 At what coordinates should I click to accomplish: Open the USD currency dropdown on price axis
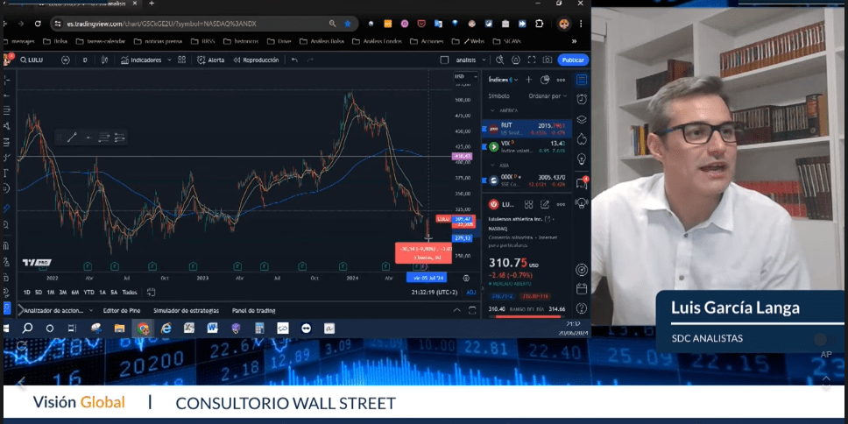pos(460,77)
